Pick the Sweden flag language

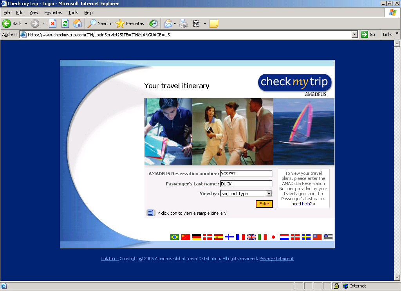pyautogui.click(x=306, y=237)
